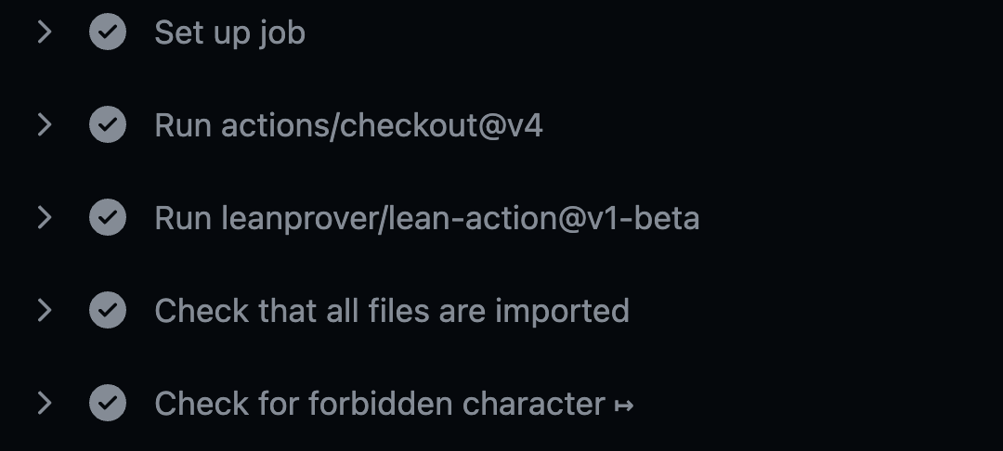Open Check that all files are imported
This screenshot has width=1003, height=451.
pyautogui.click(x=392, y=311)
